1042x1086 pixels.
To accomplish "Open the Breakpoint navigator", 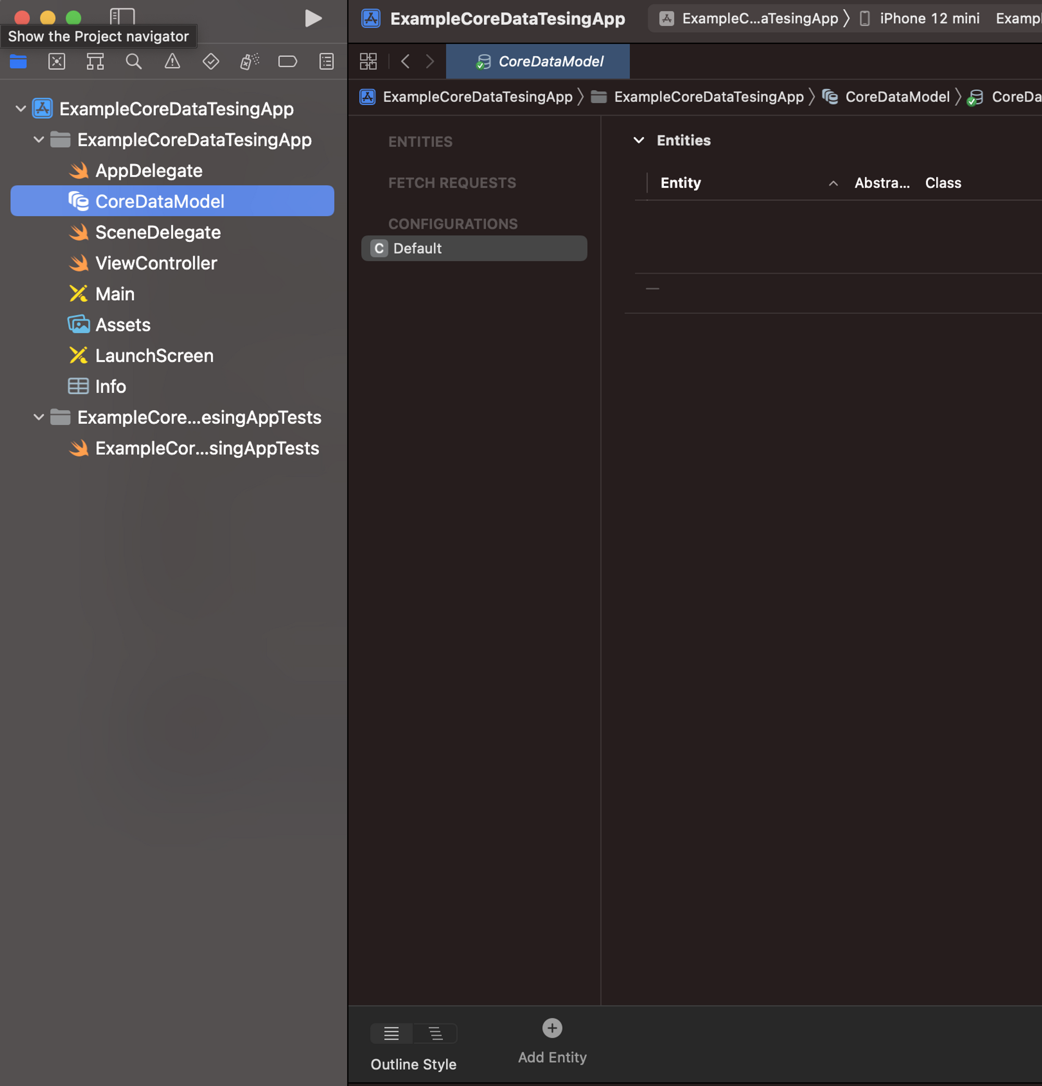I will tap(288, 61).
